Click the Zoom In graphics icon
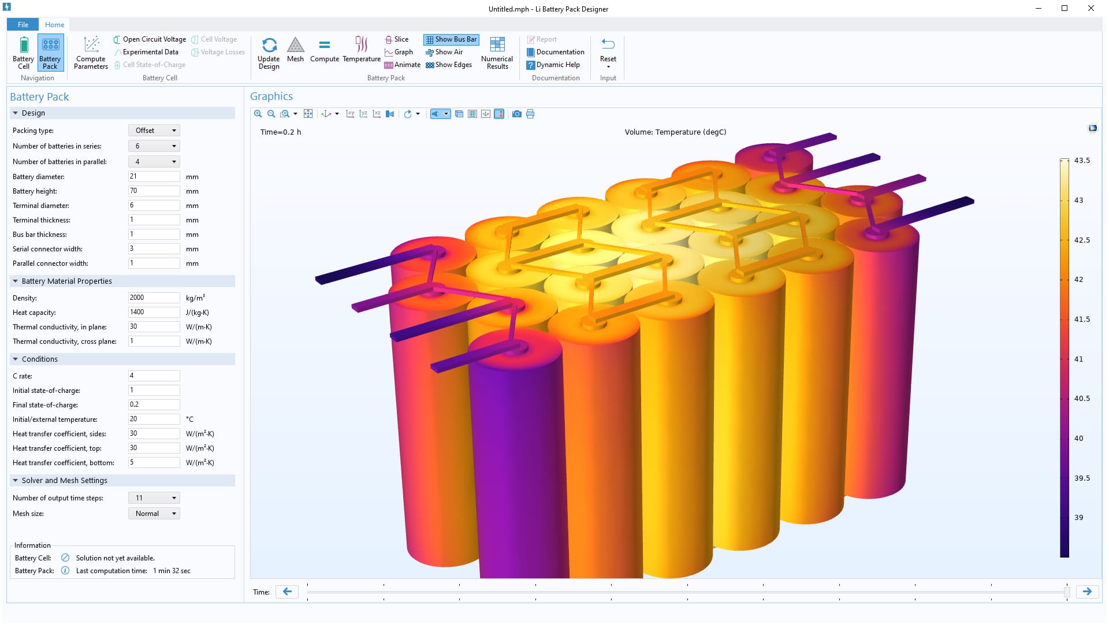The width and height of the screenshot is (1109, 624). (258, 114)
